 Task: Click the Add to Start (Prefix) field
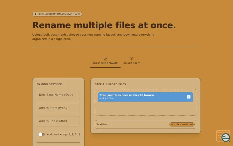[58, 108]
